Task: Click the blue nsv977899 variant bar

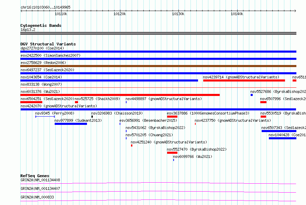Action: (71, 124)
